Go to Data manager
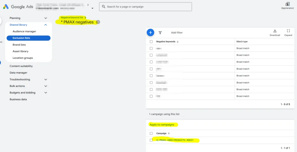Image resolution: width=297 pixels, height=152 pixels. tap(18, 73)
